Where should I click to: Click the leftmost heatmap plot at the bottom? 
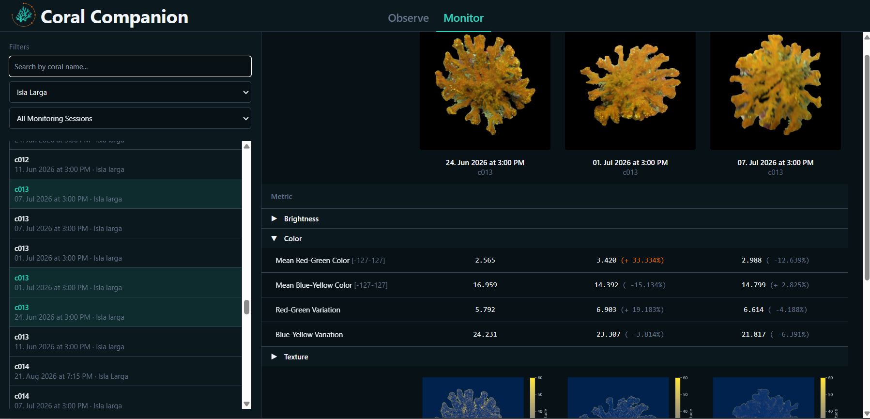[473, 398]
